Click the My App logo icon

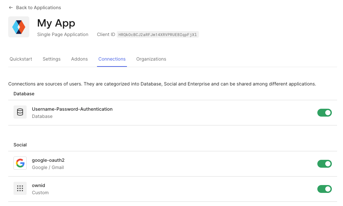tap(19, 27)
